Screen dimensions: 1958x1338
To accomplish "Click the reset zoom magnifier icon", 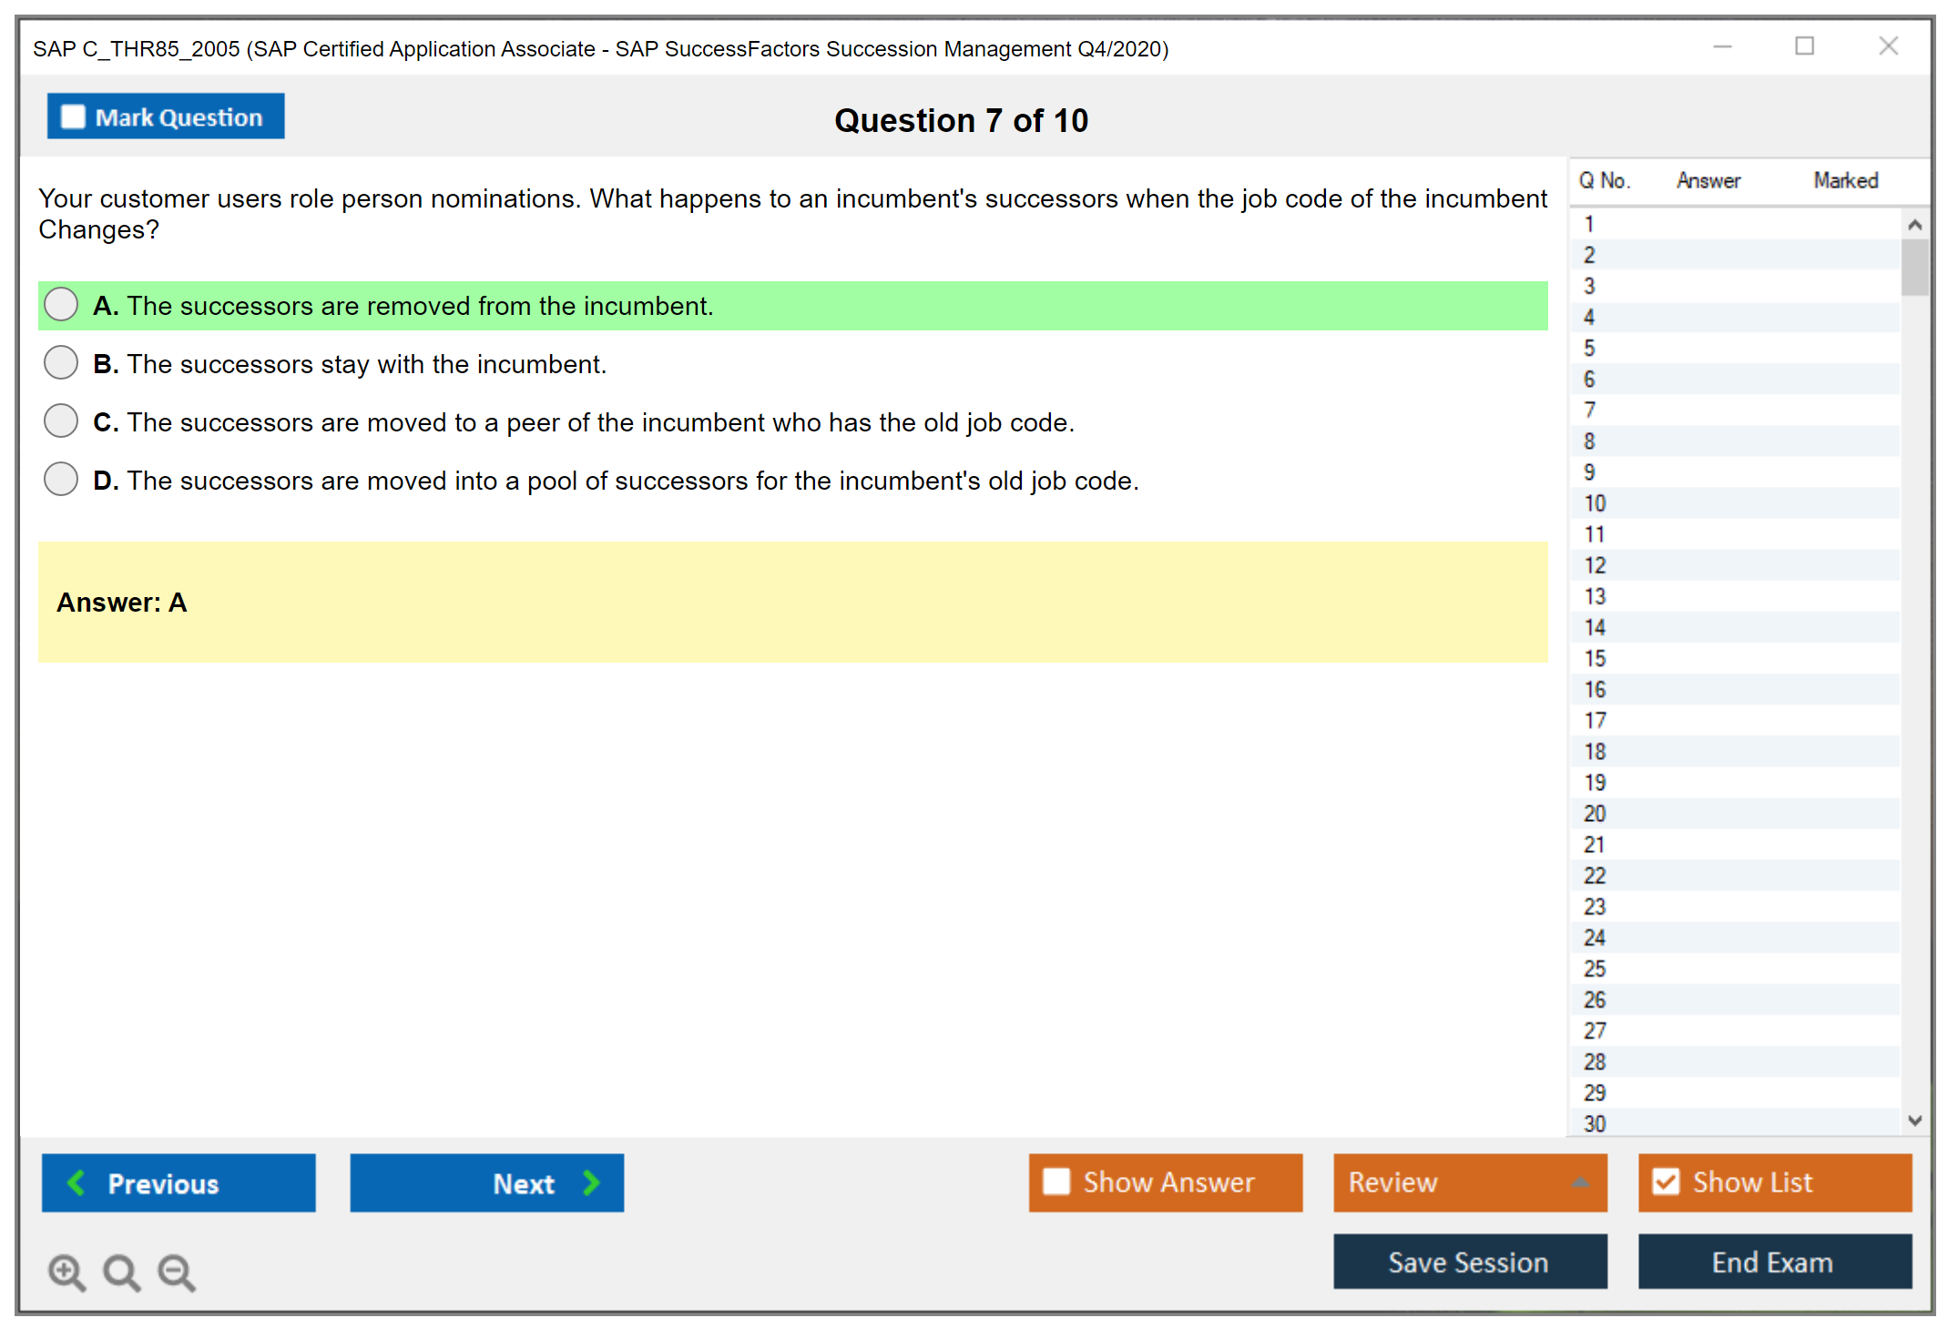I will click(121, 1272).
